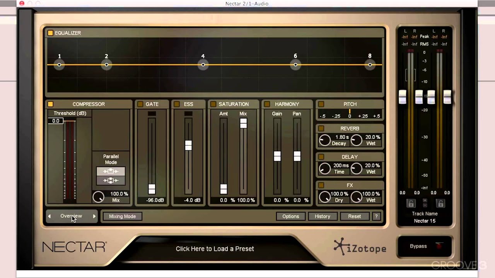Go to previous module with left arrow
This screenshot has height=278, width=495.
(49, 216)
